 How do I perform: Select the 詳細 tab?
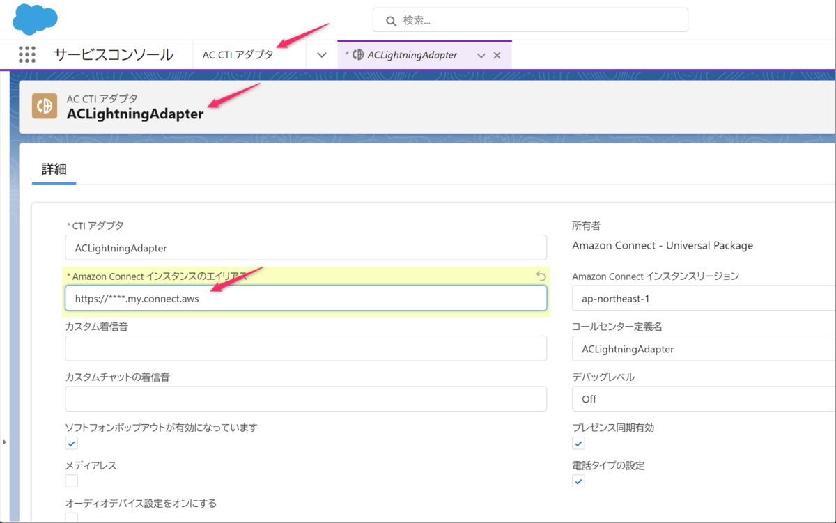point(54,169)
